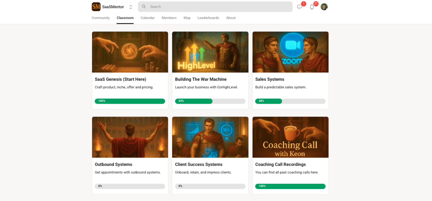Click the SaaS Genesis 100% progress bar
The width and height of the screenshot is (432, 201).
point(130,101)
